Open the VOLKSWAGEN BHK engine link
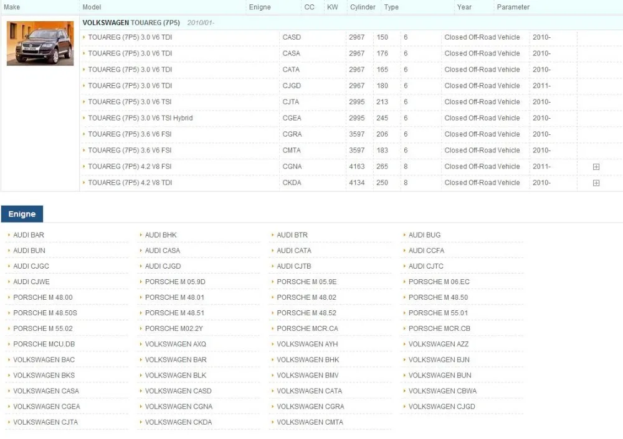 [x=308, y=359]
